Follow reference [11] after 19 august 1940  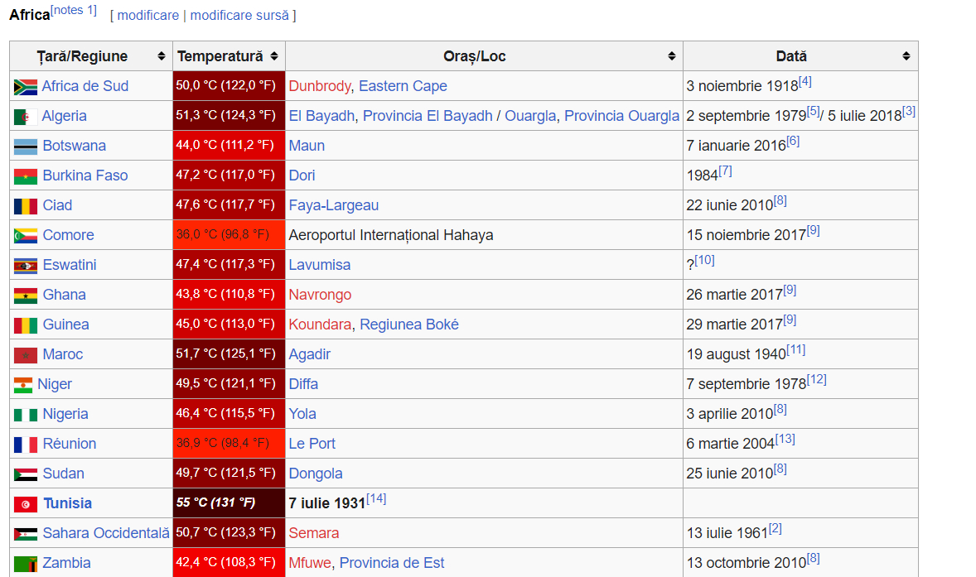coord(796,349)
